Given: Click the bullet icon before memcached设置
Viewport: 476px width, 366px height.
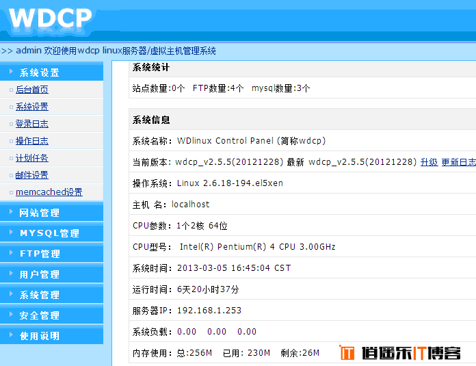Looking at the screenshot, I should 11,192.
